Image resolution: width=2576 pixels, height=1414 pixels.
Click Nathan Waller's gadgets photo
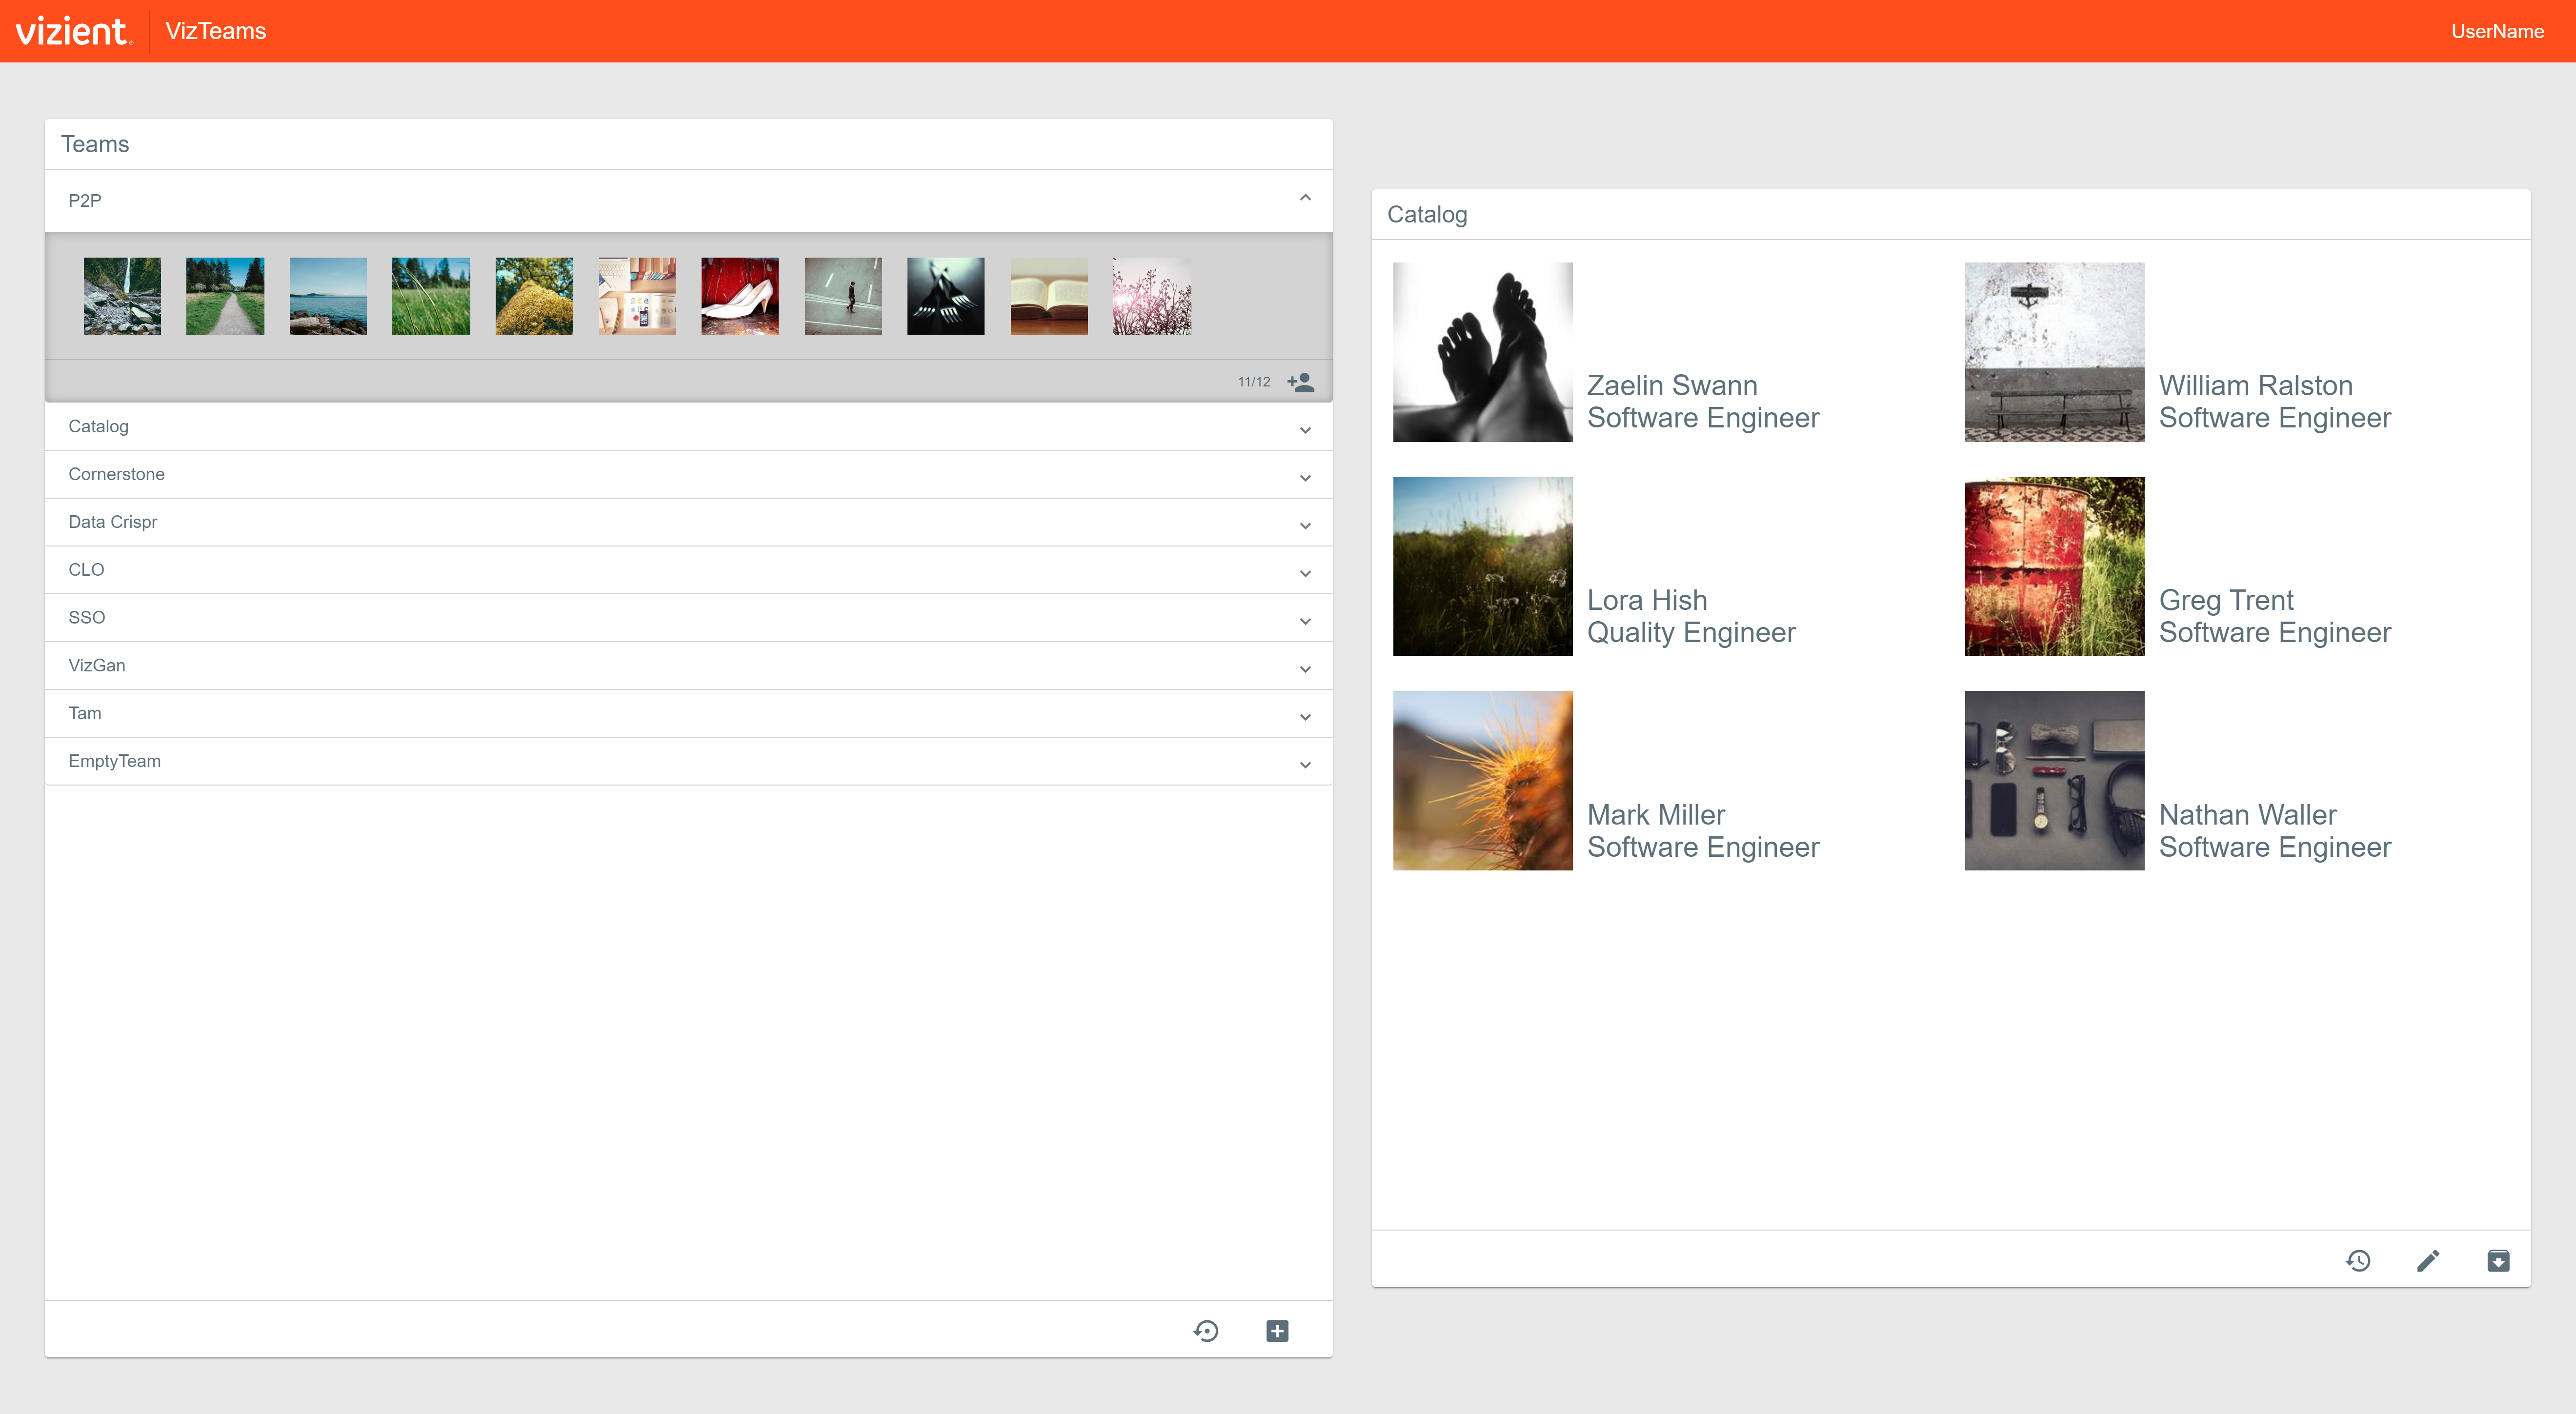2054,780
